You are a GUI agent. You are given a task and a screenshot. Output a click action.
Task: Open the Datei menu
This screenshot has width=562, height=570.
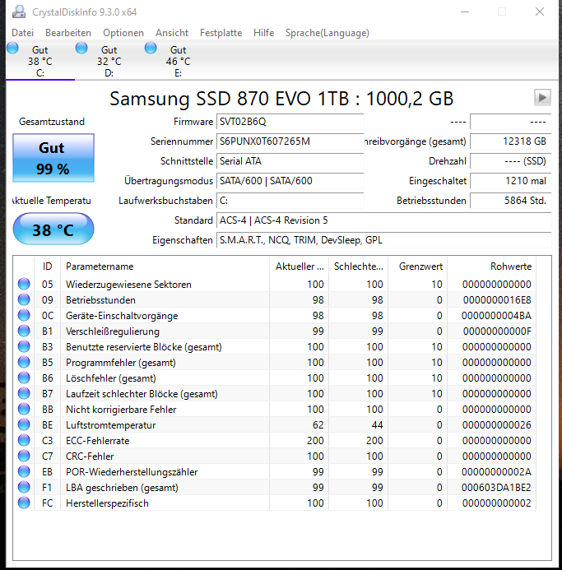(22, 33)
